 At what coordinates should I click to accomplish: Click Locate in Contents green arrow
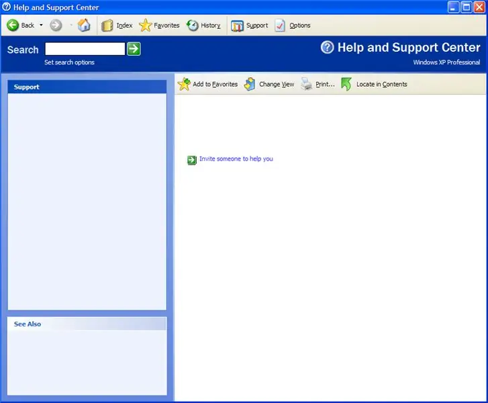pyautogui.click(x=346, y=84)
